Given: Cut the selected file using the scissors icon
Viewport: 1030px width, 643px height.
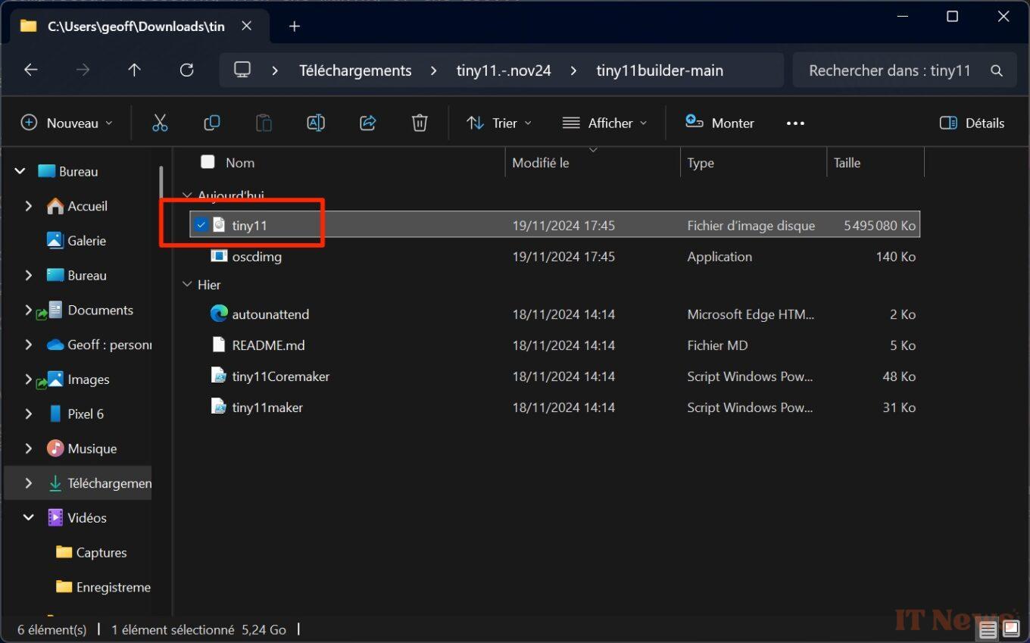Looking at the screenshot, I should click(x=160, y=123).
